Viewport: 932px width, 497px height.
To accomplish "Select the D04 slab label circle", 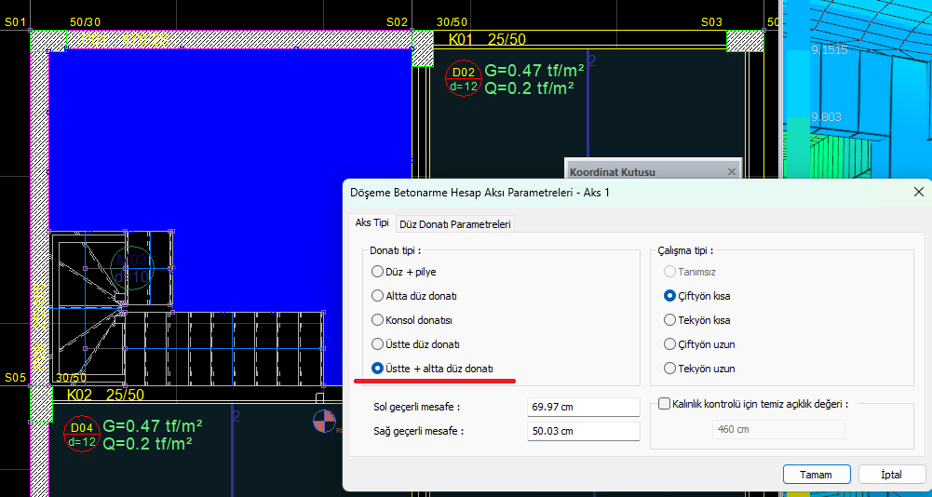I will [81, 434].
